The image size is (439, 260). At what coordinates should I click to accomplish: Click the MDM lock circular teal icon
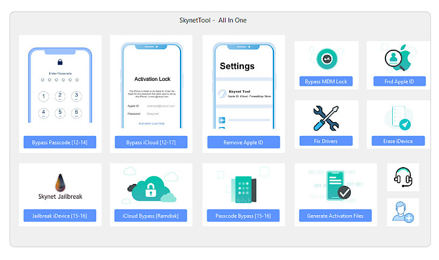coord(327,59)
